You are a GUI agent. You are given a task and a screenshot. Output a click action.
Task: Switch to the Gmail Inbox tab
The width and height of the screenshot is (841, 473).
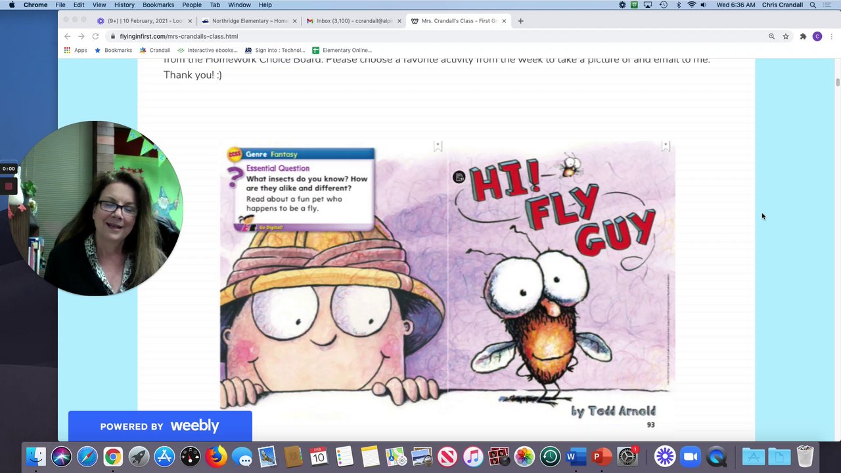click(354, 21)
